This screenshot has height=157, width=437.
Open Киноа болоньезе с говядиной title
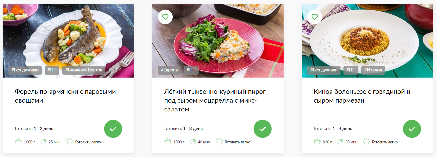point(362,96)
